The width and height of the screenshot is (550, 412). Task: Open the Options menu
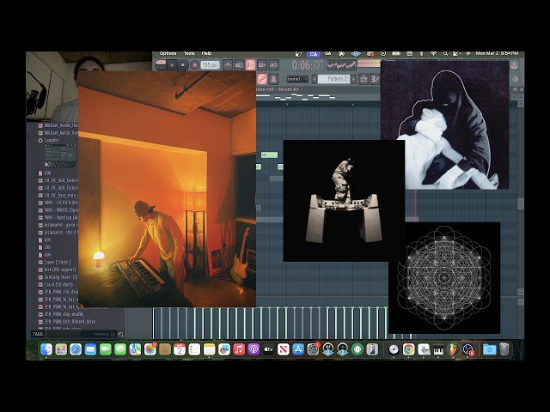click(168, 53)
